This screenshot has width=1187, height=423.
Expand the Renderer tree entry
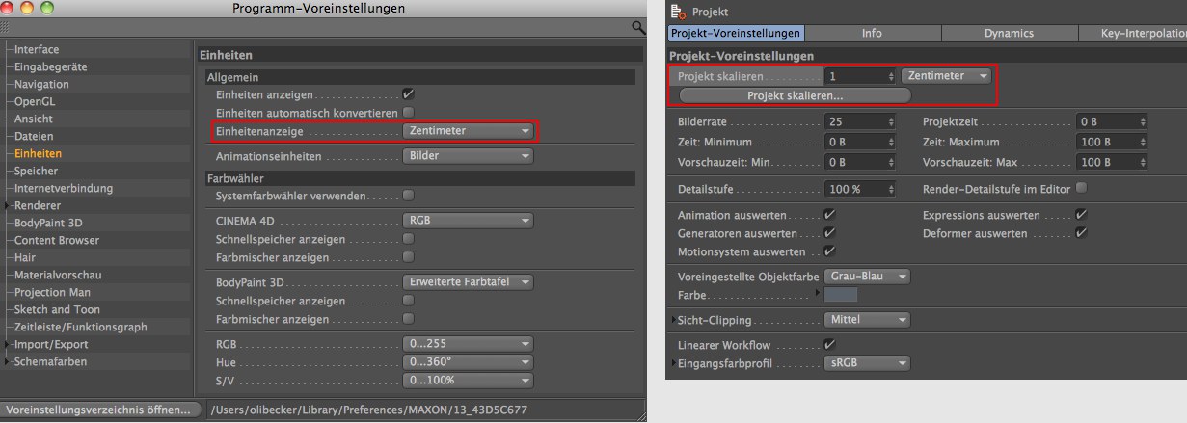pyautogui.click(x=8, y=205)
